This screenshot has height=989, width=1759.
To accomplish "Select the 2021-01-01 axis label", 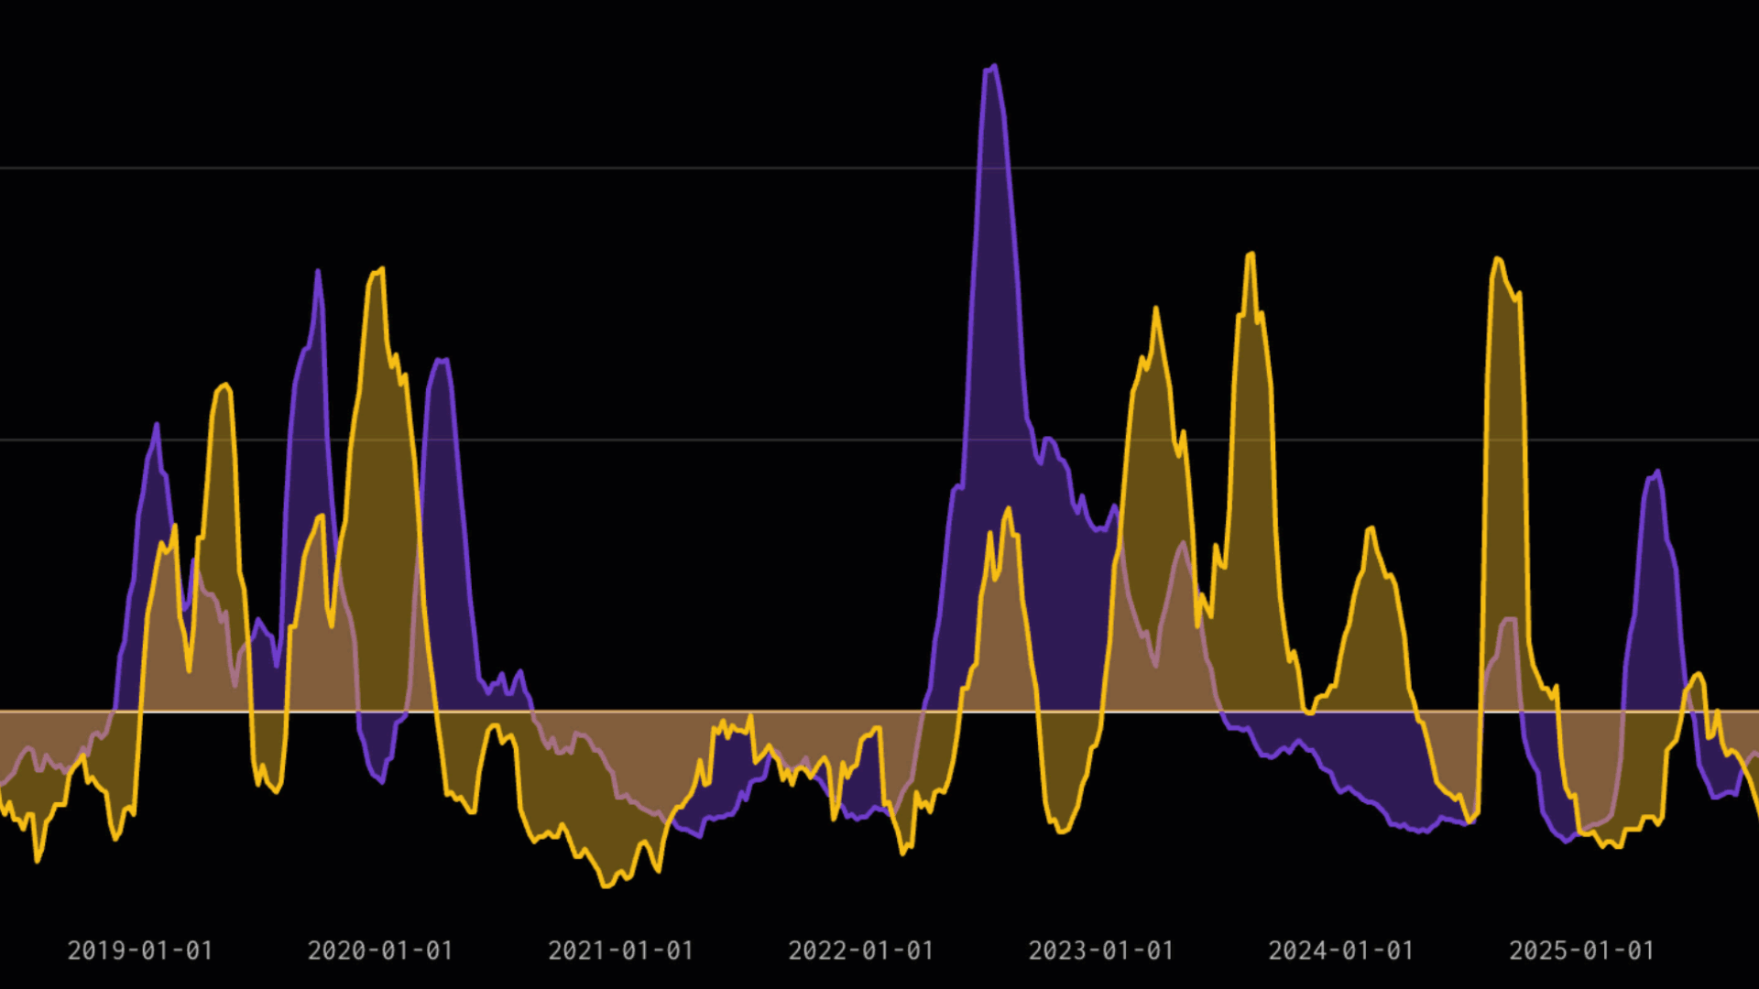I will [621, 951].
